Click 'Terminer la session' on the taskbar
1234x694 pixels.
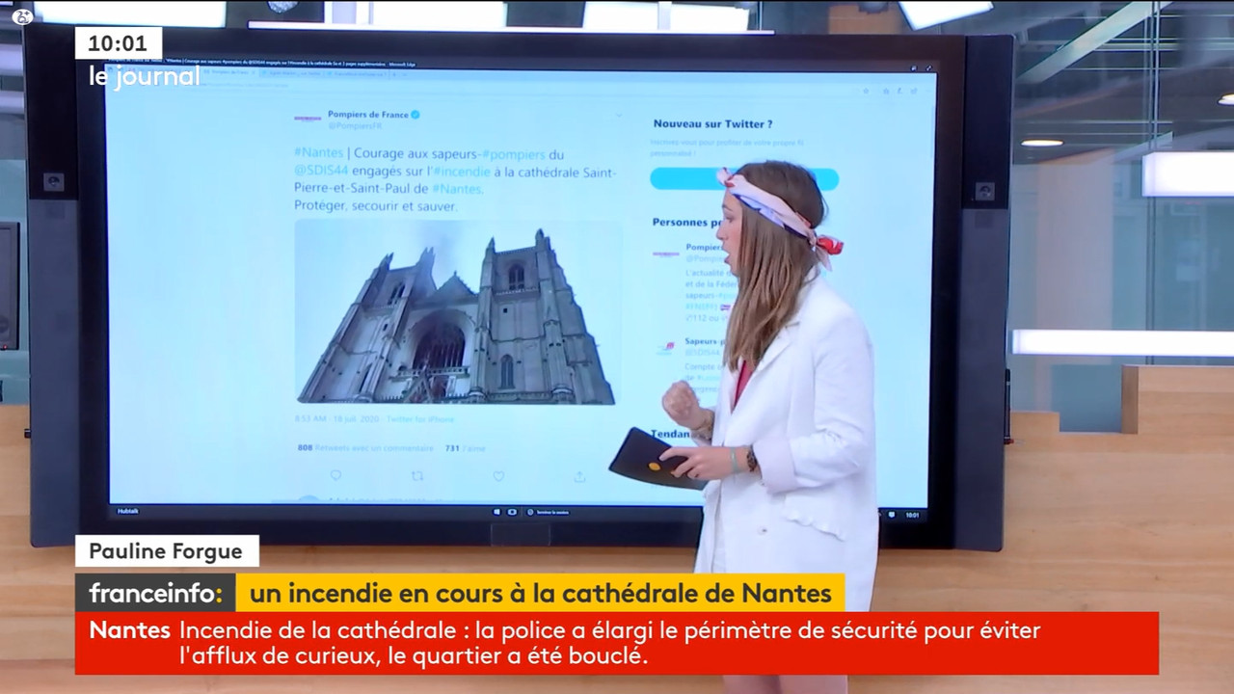pos(550,512)
